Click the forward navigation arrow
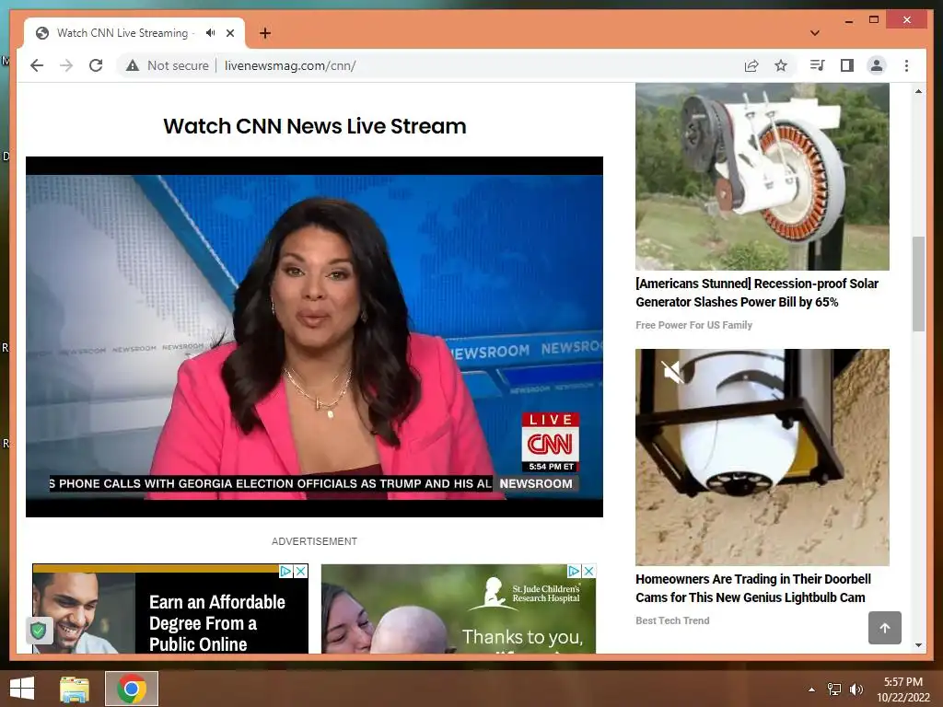This screenshot has width=943, height=707. [66, 65]
